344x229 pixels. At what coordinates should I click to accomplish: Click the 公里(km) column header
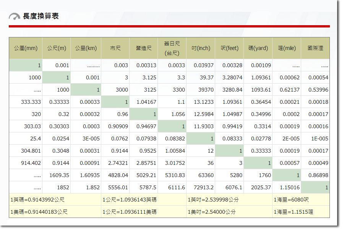(86, 48)
